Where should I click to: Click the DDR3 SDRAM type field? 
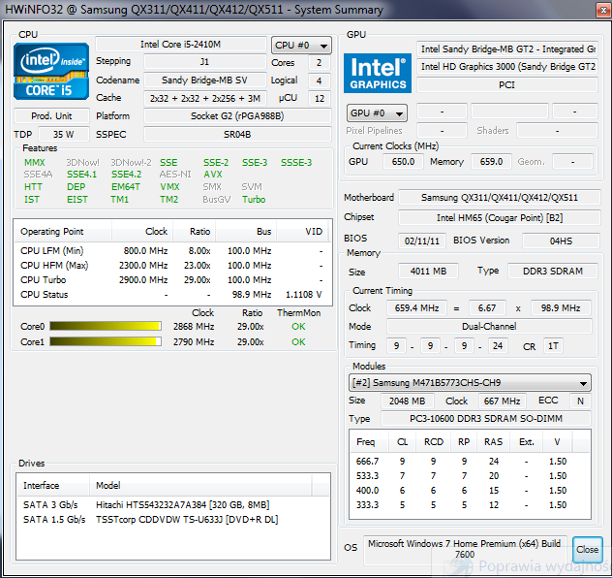tap(553, 271)
